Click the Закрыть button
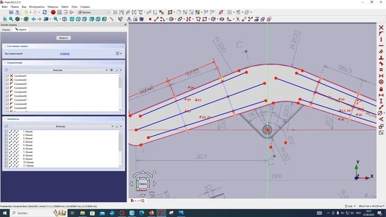This screenshot has height=217, width=386. (x=63, y=38)
